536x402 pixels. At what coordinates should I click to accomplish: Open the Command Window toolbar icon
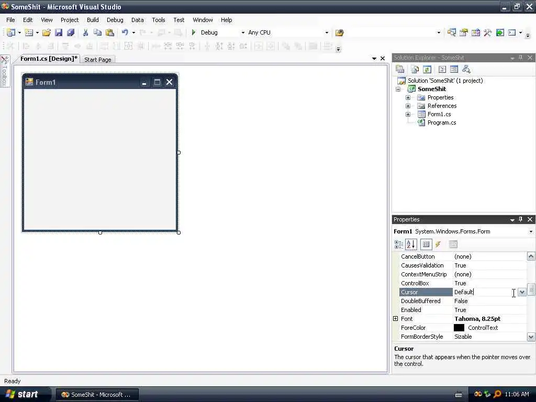pos(512,32)
